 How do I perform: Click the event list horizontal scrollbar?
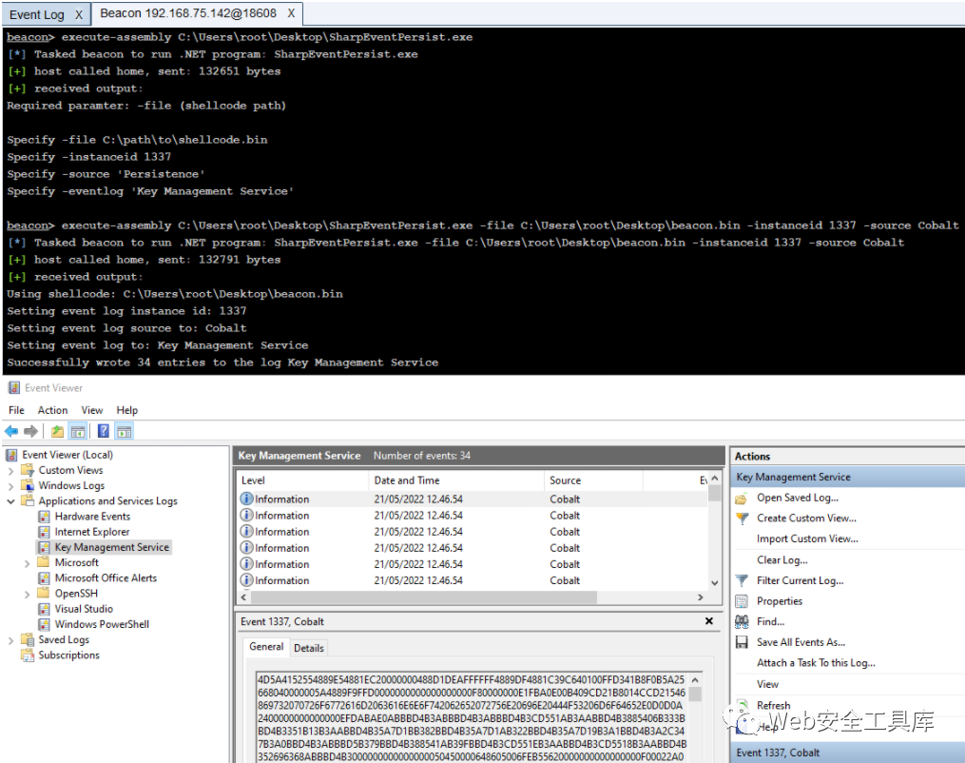(x=423, y=597)
